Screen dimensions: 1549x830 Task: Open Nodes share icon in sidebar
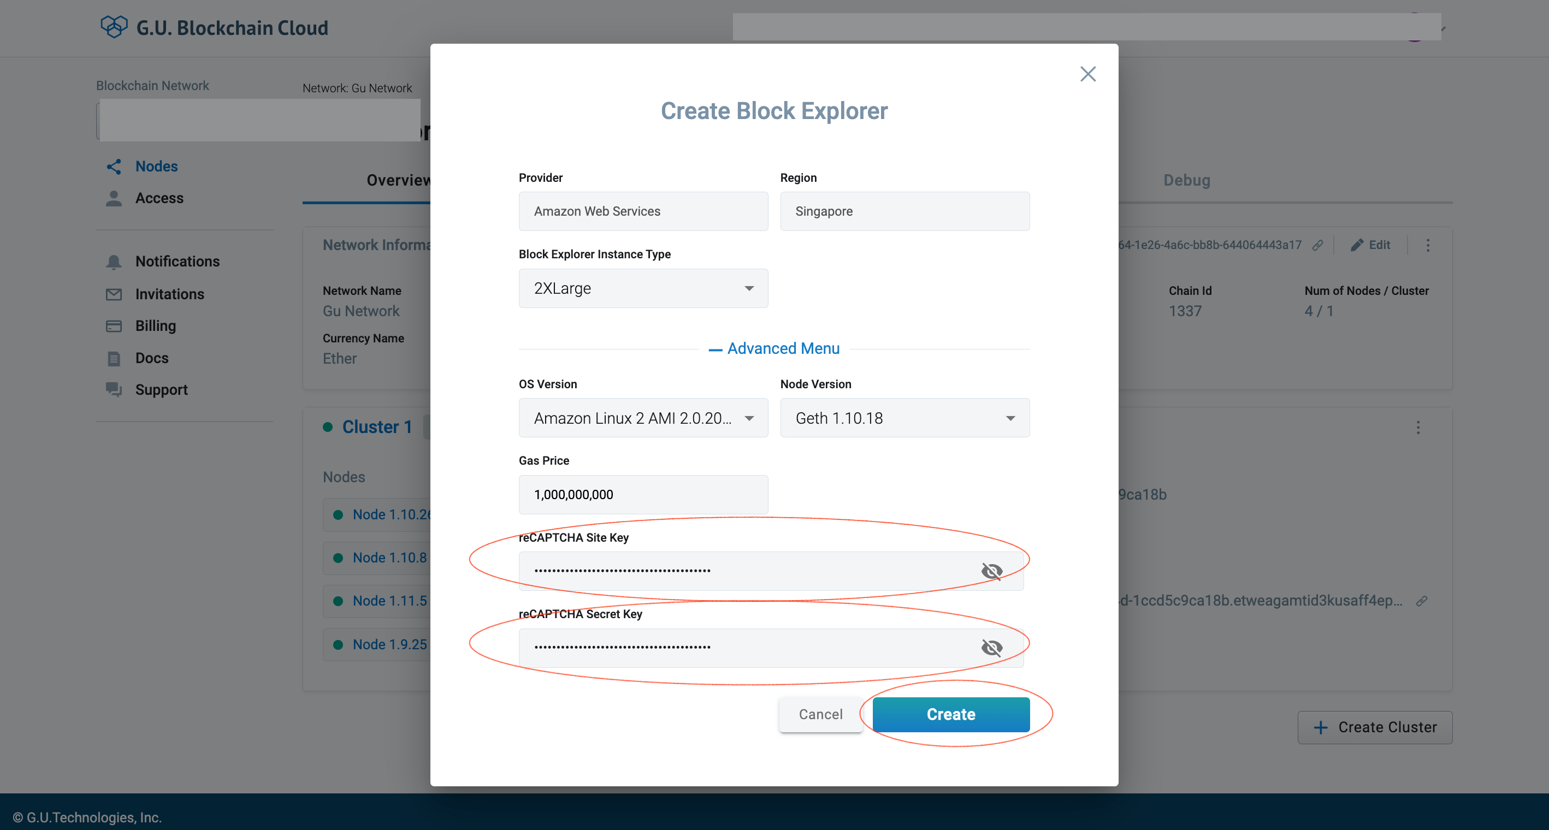(114, 167)
